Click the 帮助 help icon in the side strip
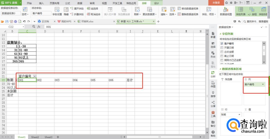Viewport: 270px width, 139px height. tap(213, 134)
